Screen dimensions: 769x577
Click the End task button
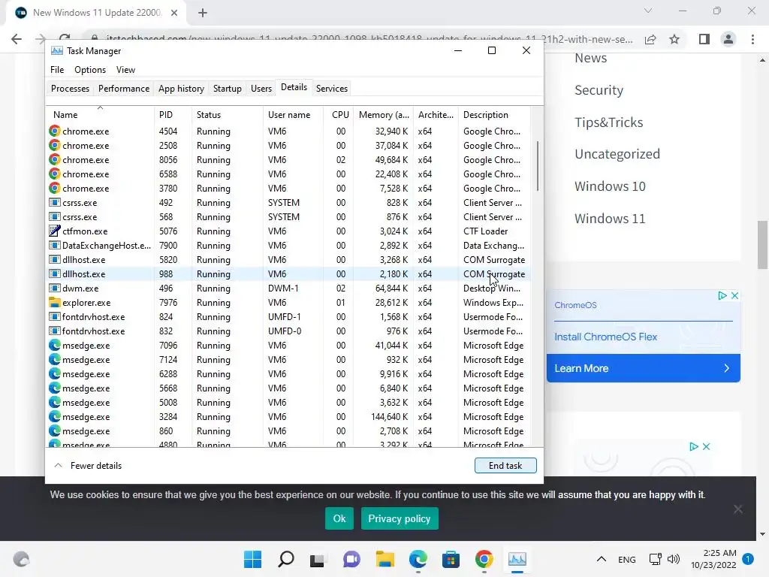[505, 466]
